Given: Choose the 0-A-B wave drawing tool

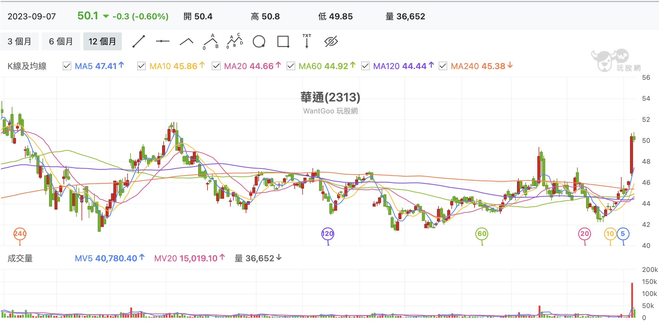Looking at the screenshot, I should tap(211, 41).
